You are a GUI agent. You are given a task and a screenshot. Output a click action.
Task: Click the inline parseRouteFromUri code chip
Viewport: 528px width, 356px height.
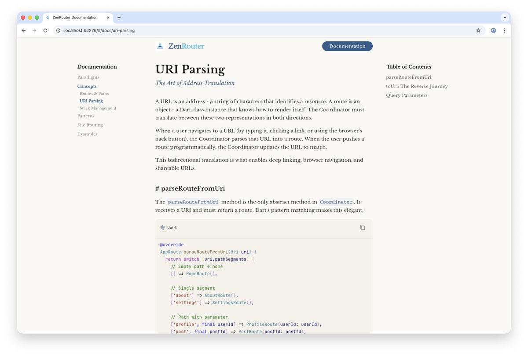[x=193, y=202]
